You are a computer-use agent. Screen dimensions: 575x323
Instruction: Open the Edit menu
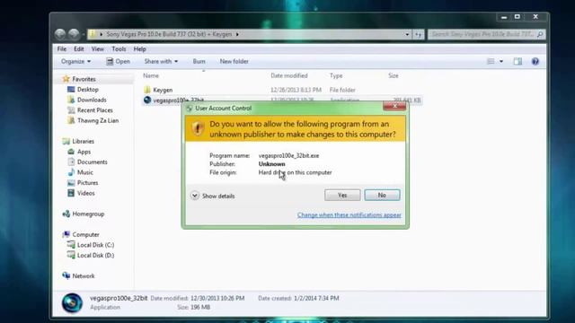click(78, 49)
